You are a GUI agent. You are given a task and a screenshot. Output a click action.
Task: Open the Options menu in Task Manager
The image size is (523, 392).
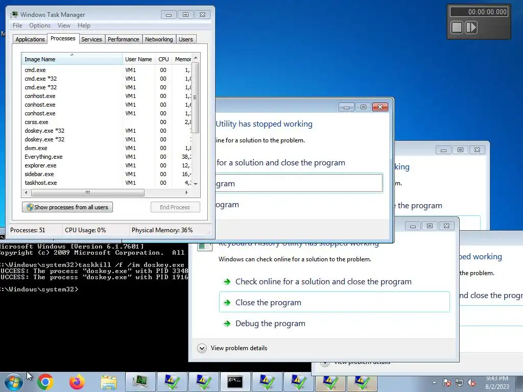[40, 26]
